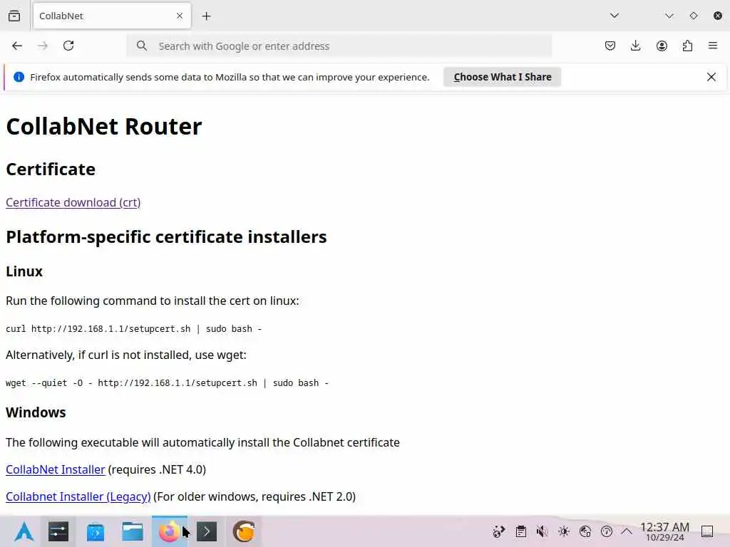Toggle muted audio volume tray icon
This screenshot has height=547, width=730.
(x=542, y=531)
